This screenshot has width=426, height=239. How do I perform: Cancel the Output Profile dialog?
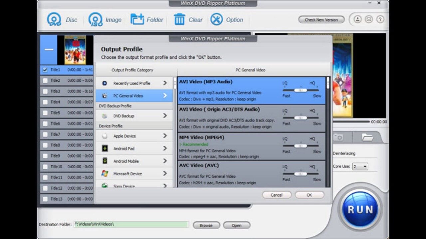pyautogui.click(x=277, y=195)
